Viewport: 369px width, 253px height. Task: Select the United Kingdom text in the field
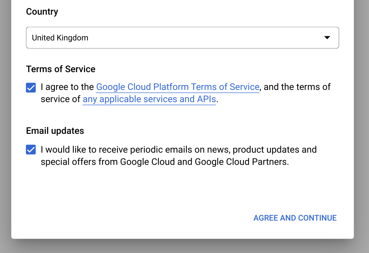pos(60,38)
